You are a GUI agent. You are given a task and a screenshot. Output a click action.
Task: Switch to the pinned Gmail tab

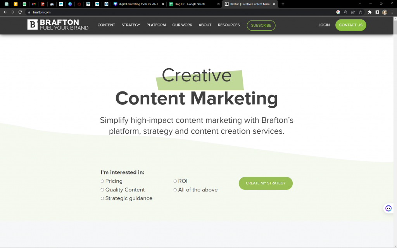point(34,4)
